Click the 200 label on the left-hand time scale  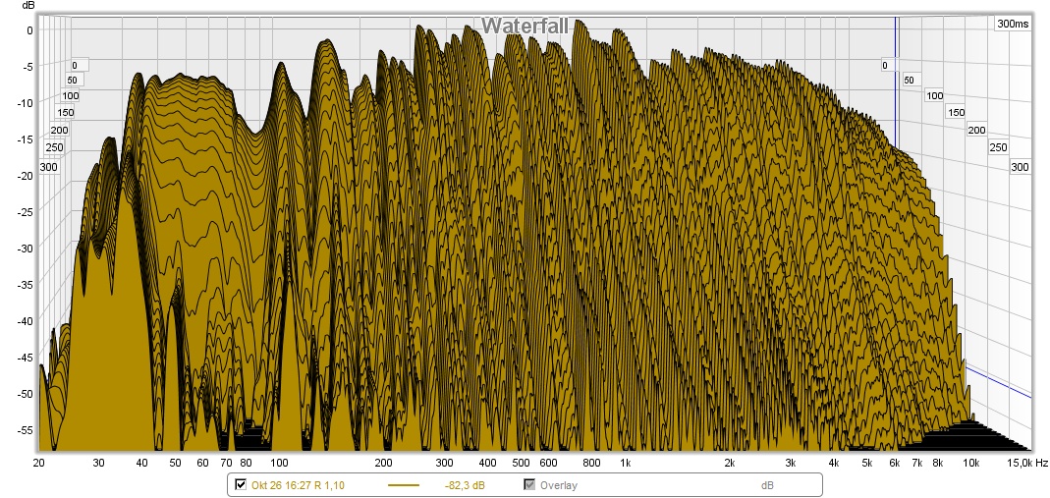click(x=59, y=130)
